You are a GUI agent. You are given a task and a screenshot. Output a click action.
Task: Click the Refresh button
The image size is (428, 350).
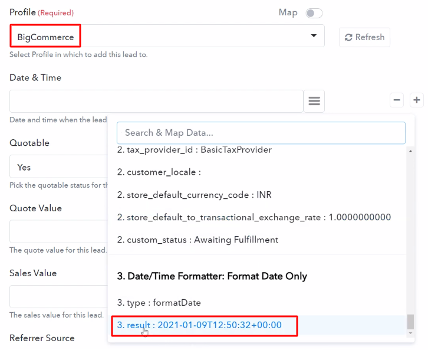(x=364, y=37)
